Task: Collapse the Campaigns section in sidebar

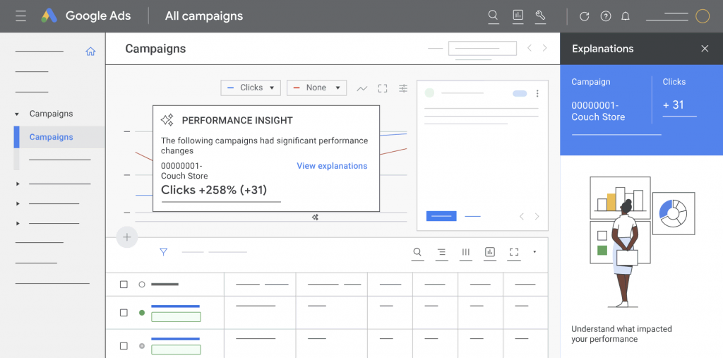Action: pyautogui.click(x=17, y=114)
